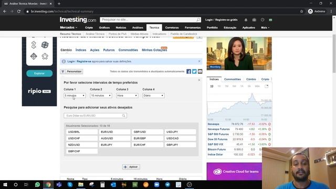Expand the Mais menu
The width and height of the screenshot is (336, 189).
click(x=265, y=28)
